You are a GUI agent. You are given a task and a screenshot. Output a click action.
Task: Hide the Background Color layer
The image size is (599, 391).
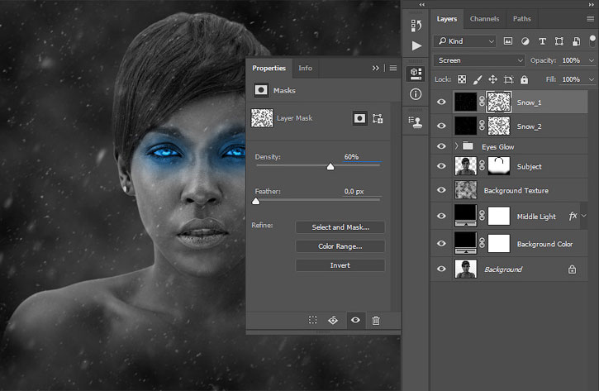tap(441, 244)
